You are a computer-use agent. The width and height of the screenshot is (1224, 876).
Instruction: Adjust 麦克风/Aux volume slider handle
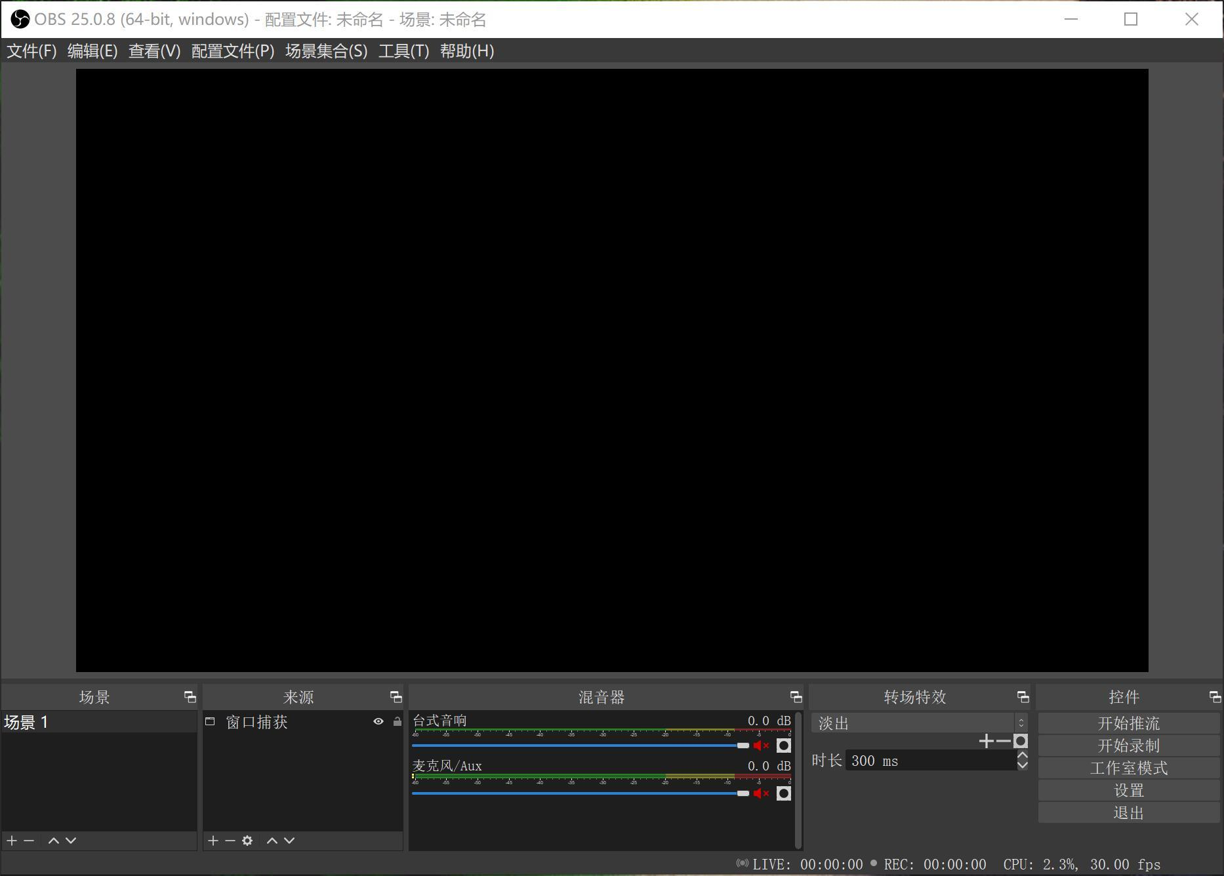click(743, 793)
